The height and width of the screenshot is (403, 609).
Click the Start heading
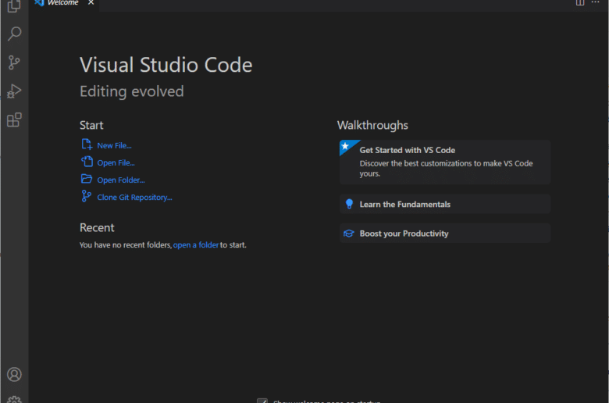point(91,125)
